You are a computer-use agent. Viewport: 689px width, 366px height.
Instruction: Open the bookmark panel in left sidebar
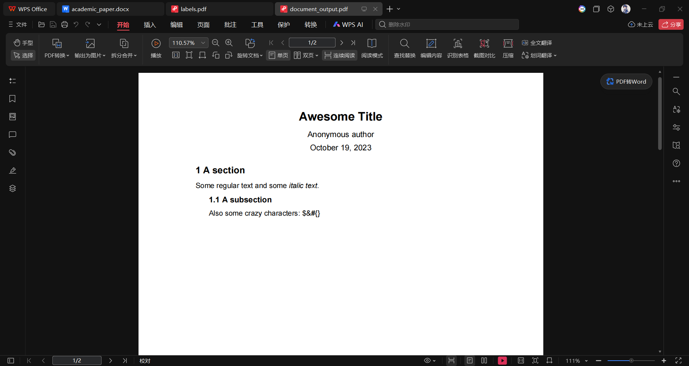tap(13, 99)
